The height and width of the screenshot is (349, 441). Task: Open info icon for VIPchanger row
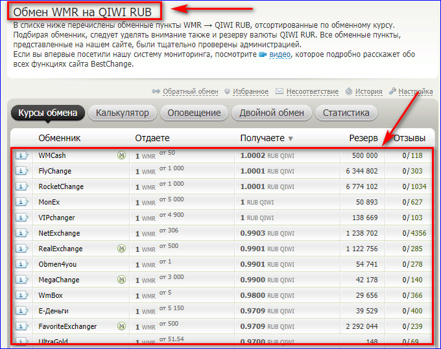pos(21,218)
